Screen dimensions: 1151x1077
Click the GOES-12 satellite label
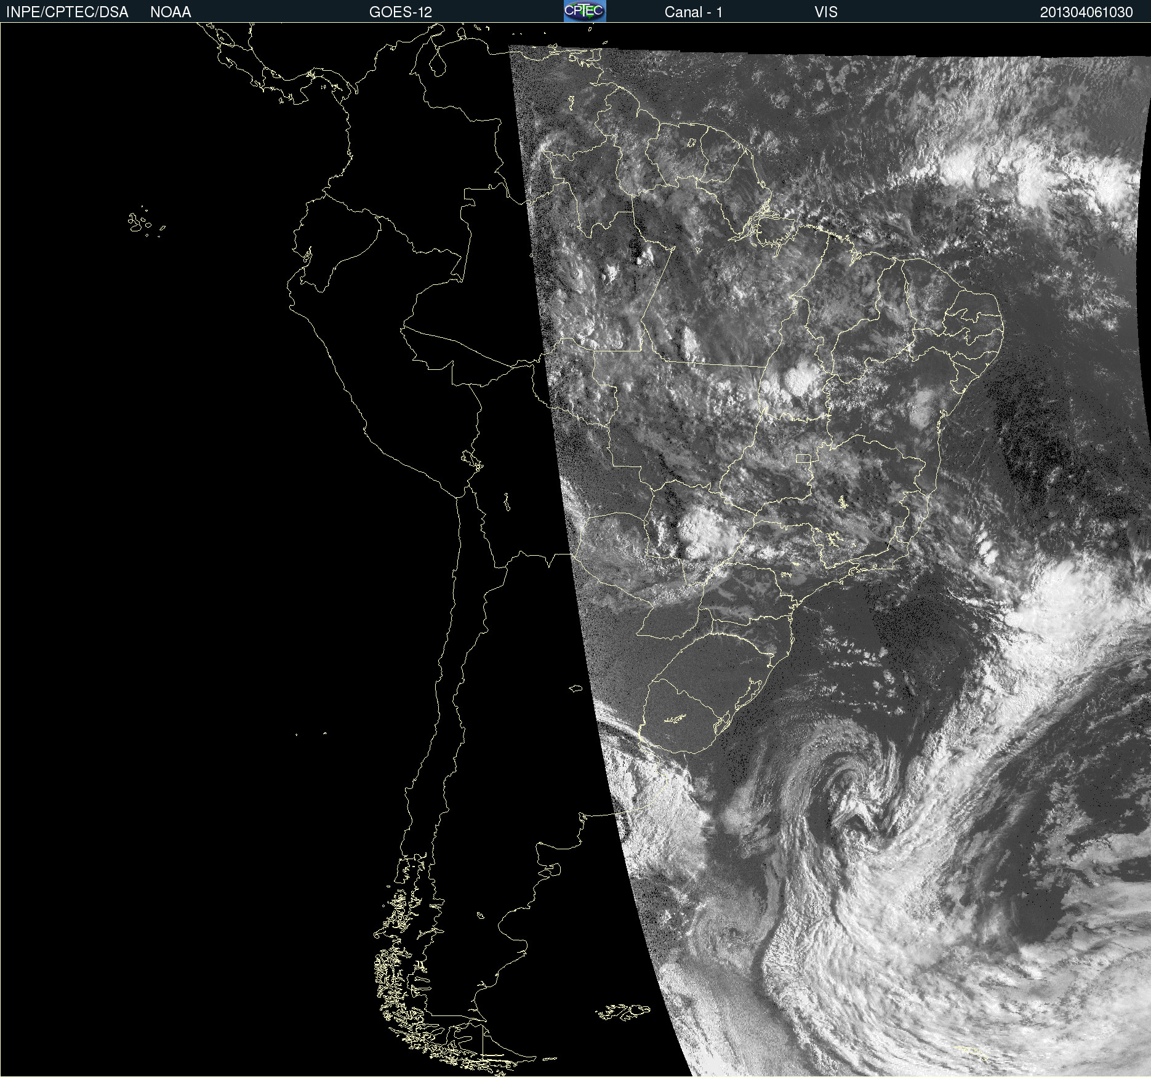click(x=401, y=12)
